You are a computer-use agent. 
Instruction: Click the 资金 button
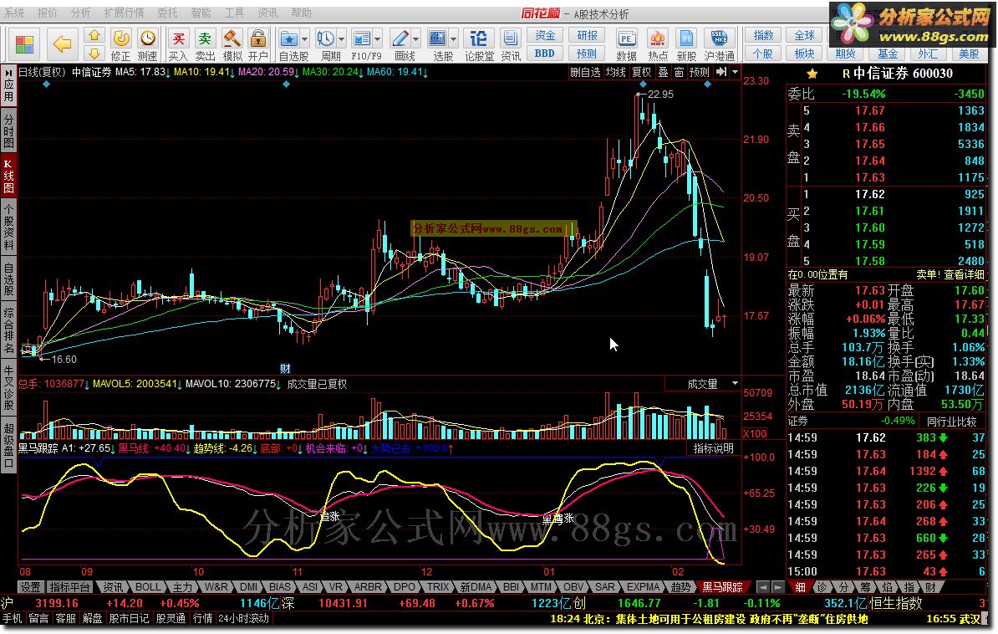click(545, 35)
